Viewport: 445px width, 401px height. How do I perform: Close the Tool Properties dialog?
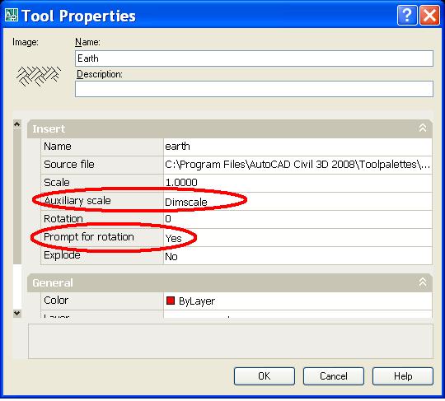pyautogui.click(x=429, y=15)
